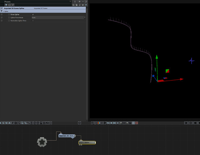The height and width of the screenshot is (155, 200).
Task: Click the animate dot beside Show Spline
Action: pyautogui.click(x=9, y=15)
